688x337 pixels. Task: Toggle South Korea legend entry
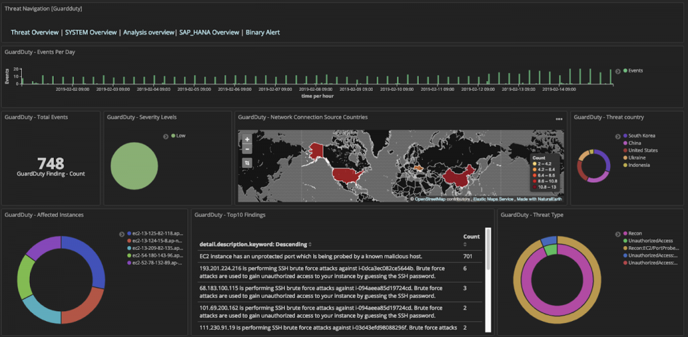pyautogui.click(x=638, y=136)
